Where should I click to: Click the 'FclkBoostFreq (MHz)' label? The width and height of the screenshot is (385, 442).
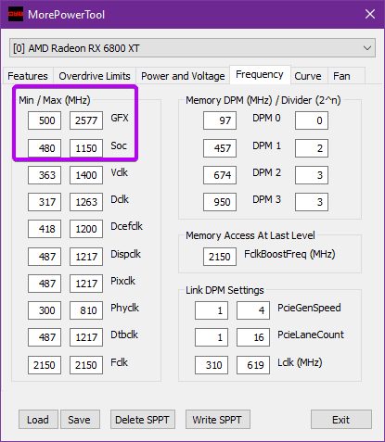[289, 254]
